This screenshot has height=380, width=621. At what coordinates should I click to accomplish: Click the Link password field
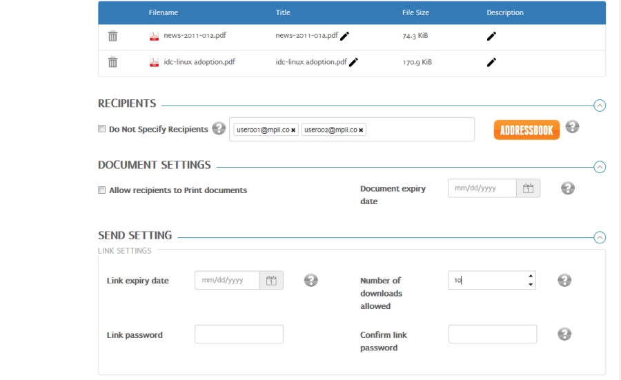click(239, 334)
